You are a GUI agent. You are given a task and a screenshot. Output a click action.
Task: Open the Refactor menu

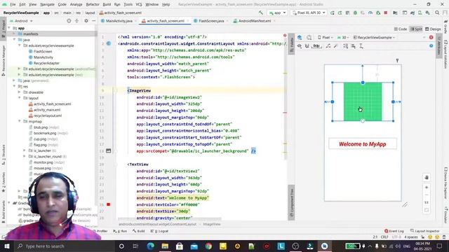93,4
